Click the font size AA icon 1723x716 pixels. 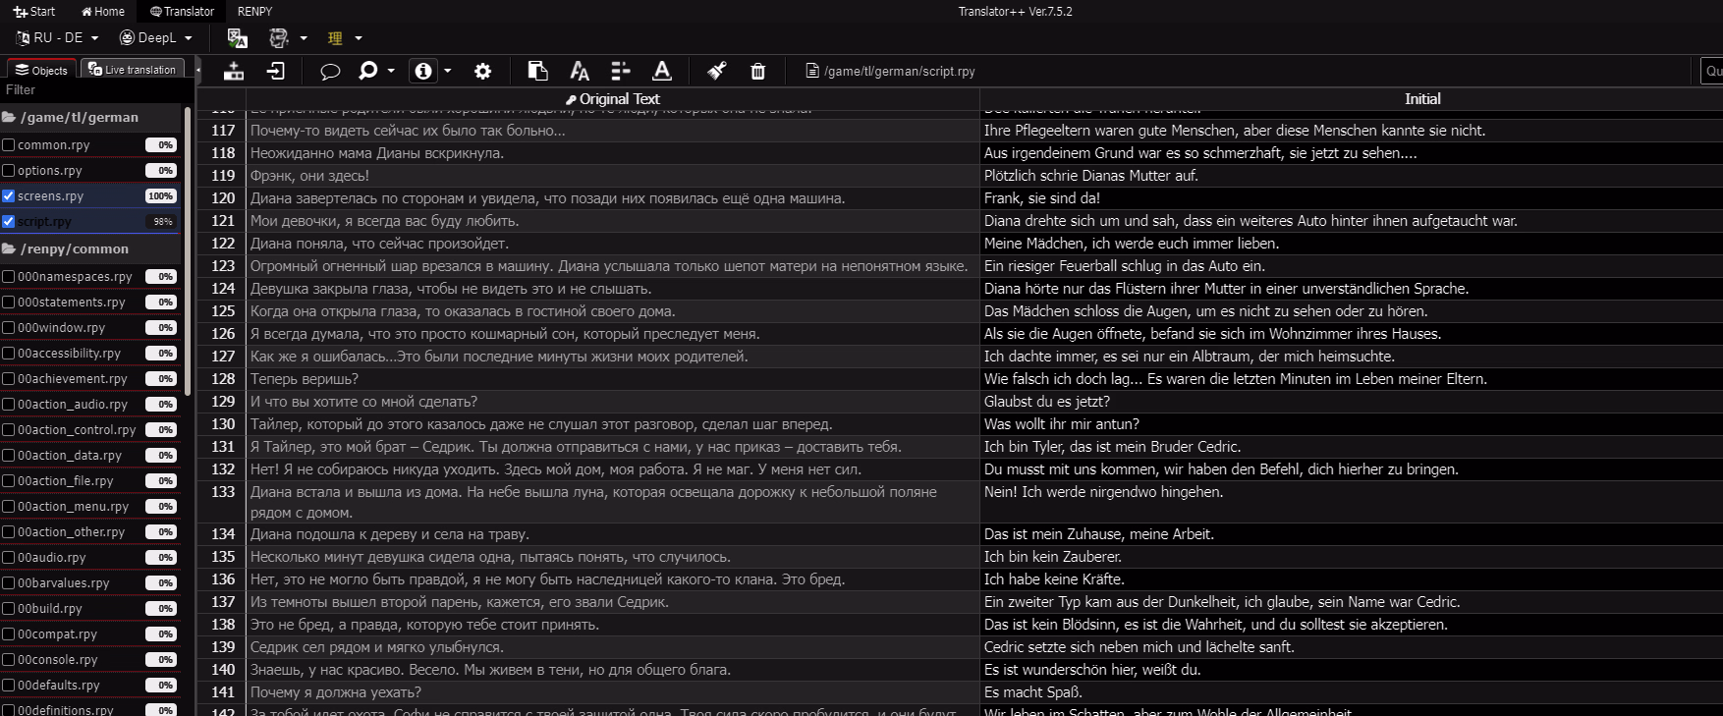[x=580, y=71]
